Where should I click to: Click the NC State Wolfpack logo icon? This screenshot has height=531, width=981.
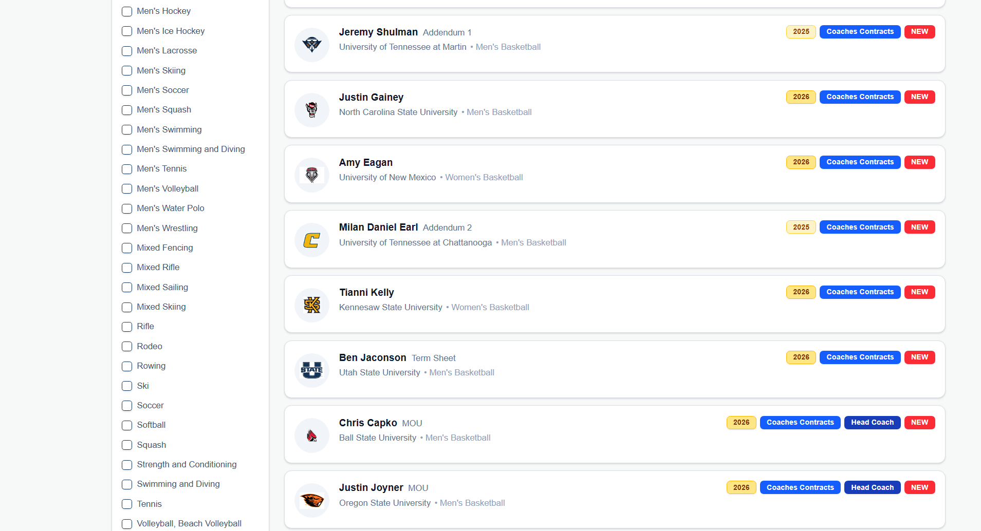[311, 110]
